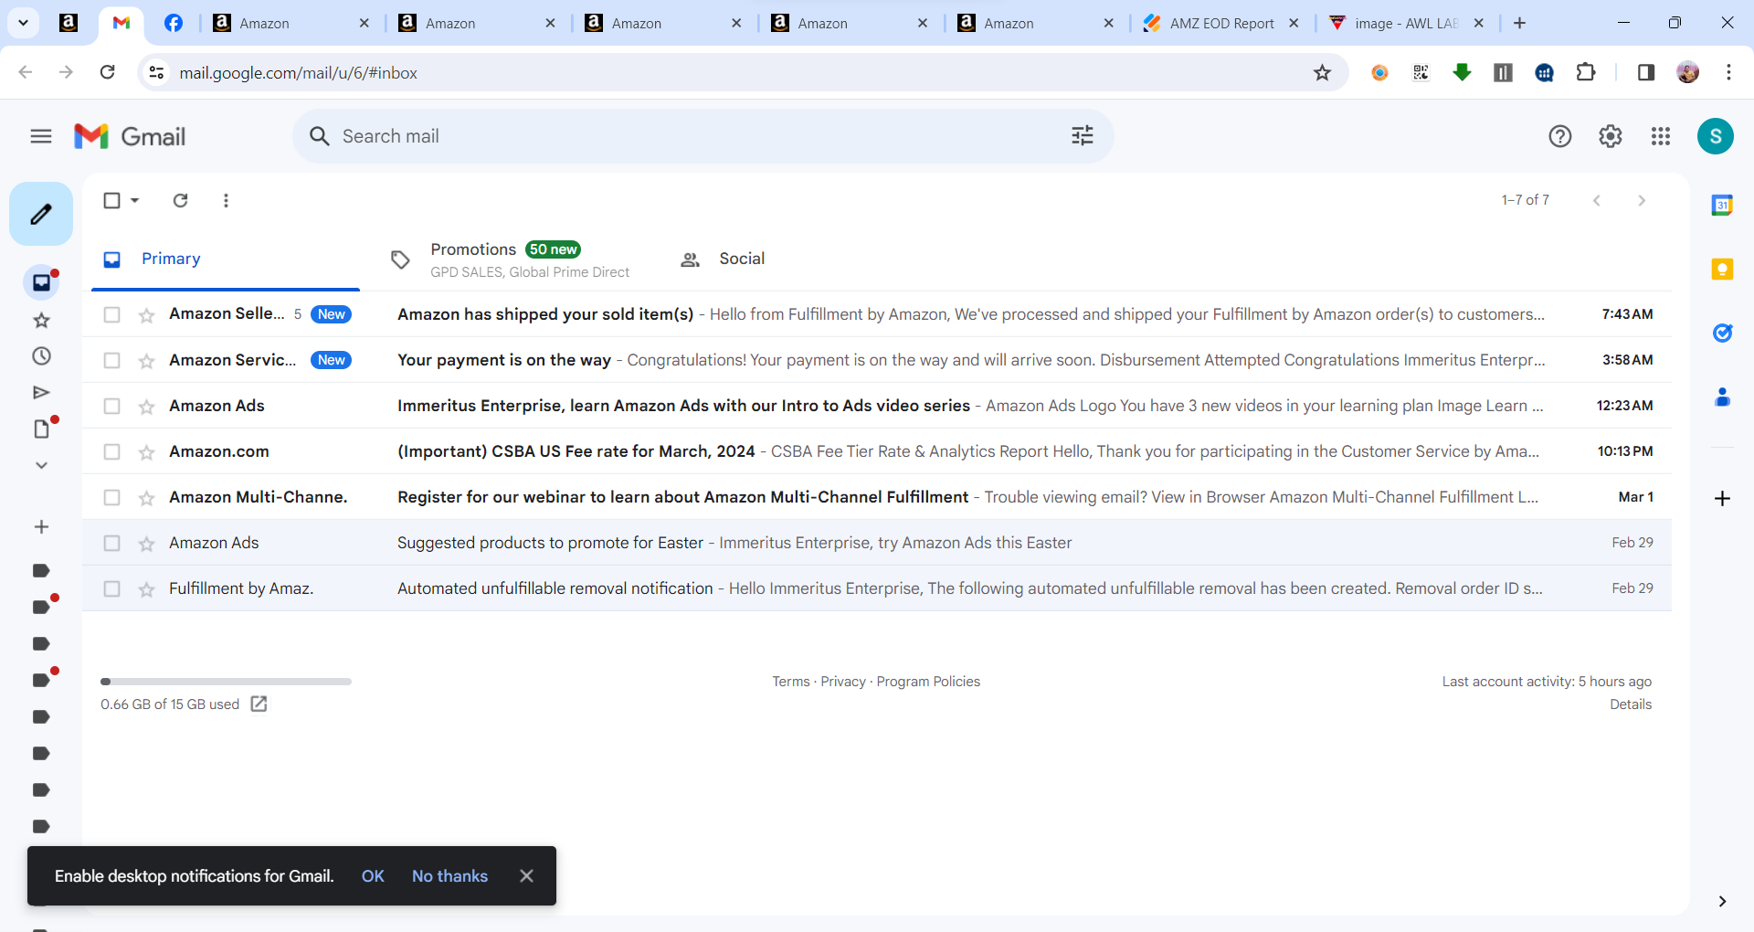Click No thanks on notifications prompt
Viewport: 1754px width, 932px height.
tap(449, 875)
